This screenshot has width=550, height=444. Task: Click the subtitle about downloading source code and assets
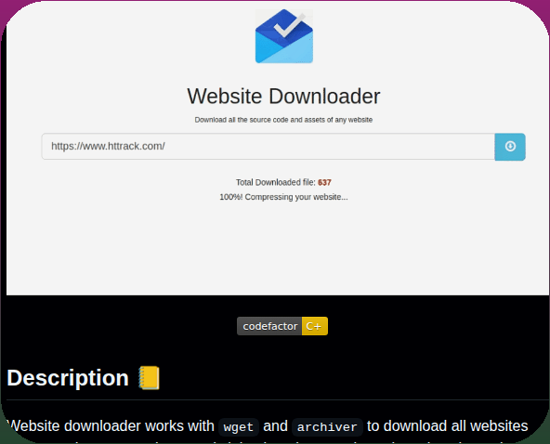pos(283,120)
